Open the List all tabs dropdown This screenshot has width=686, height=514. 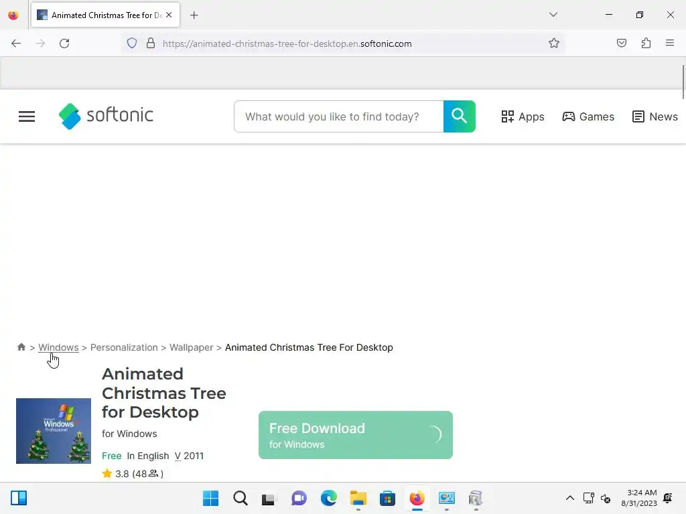click(553, 15)
